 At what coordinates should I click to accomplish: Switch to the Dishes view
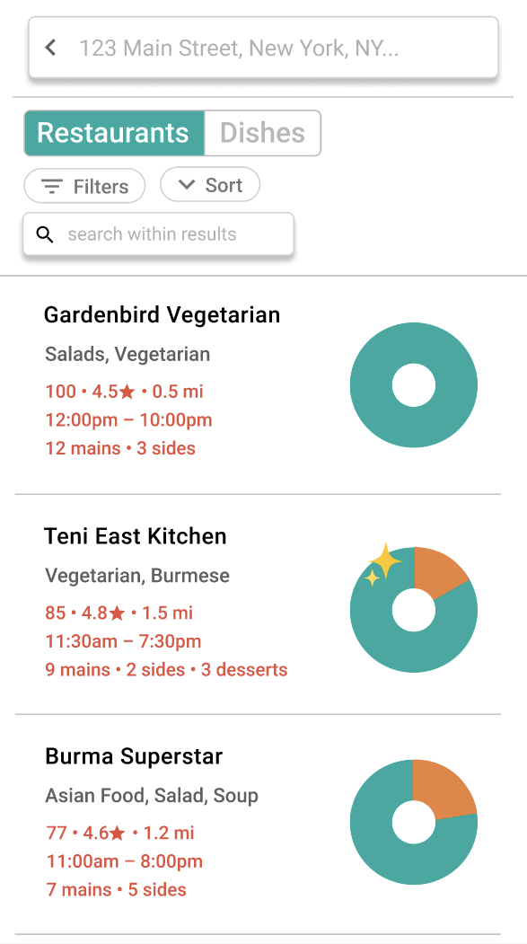(263, 133)
